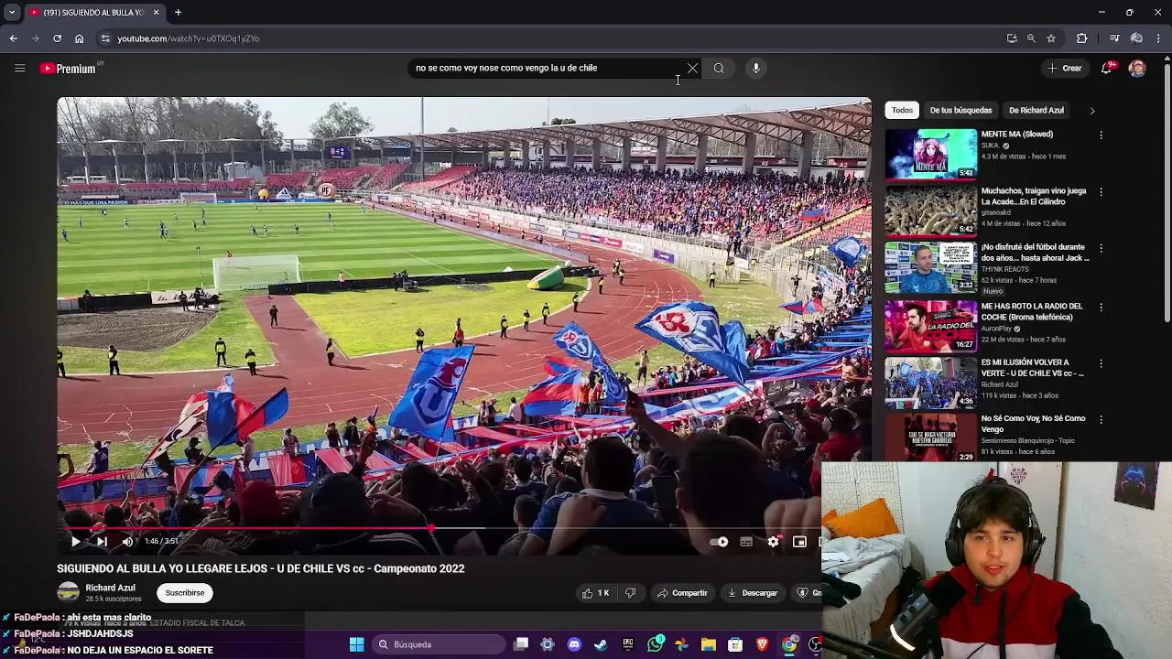1172x659 pixels.
Task: Open options for ES MI ILUSIÓN VOLVER
Action: click(x=1101, y=363)
